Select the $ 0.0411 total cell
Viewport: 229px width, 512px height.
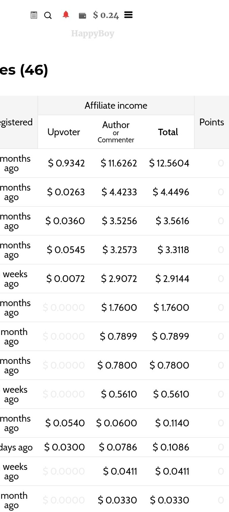pos(172,471)
